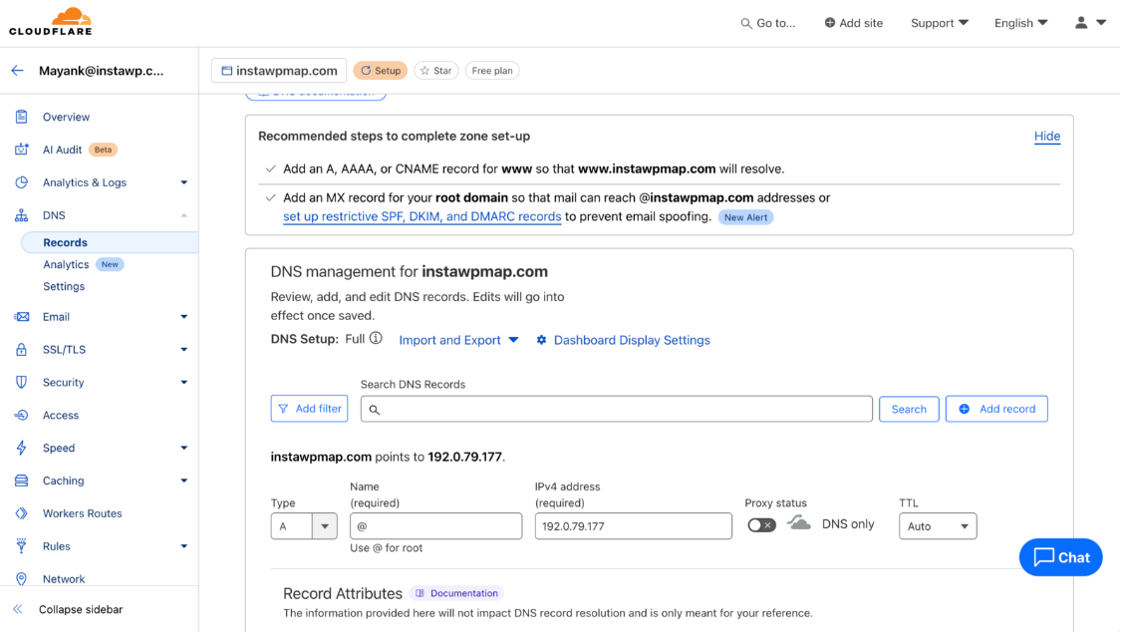Click the Go to search magnifier icon

[x=746, y=24]
